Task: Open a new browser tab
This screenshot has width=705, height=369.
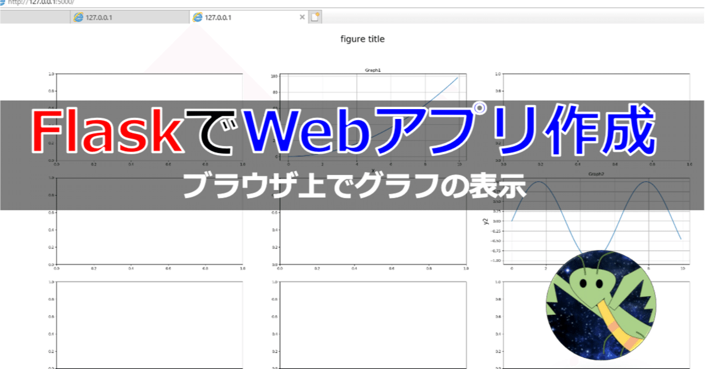Action: click(315, 17)
